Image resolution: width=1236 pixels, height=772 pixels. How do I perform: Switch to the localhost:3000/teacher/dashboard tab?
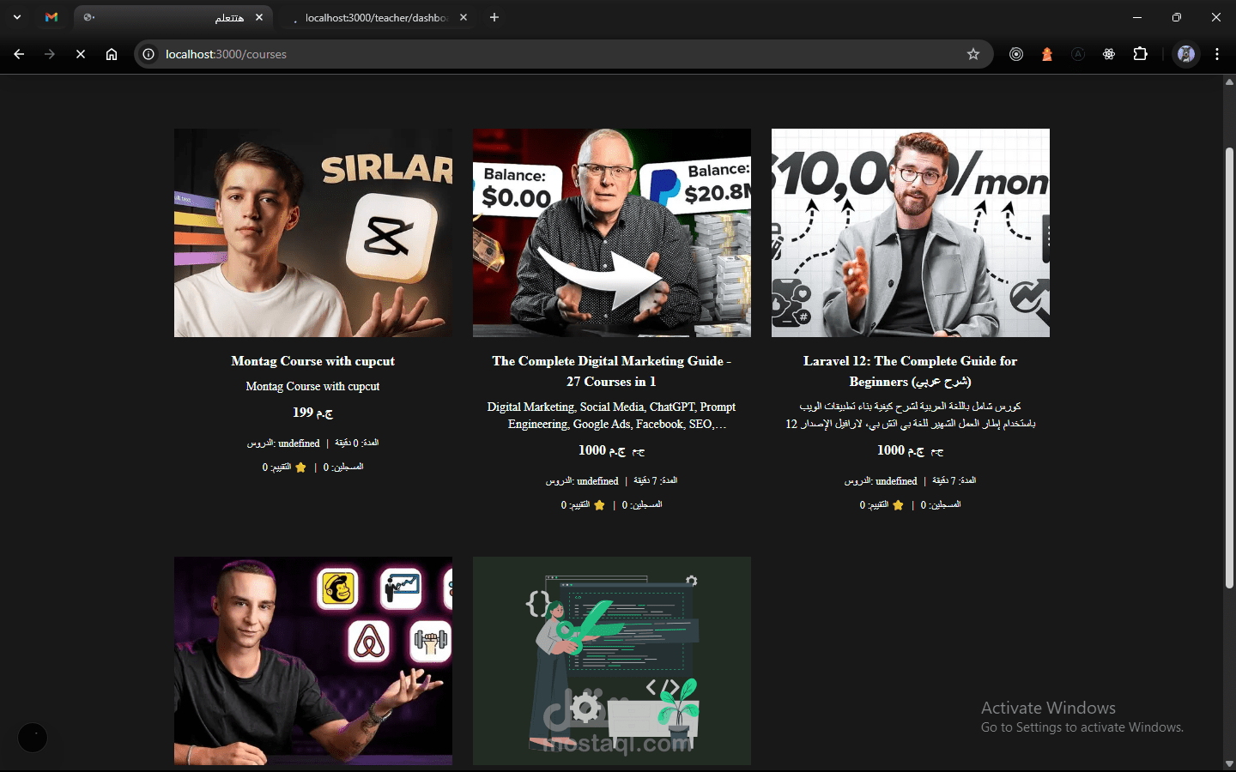click(378, 17)
